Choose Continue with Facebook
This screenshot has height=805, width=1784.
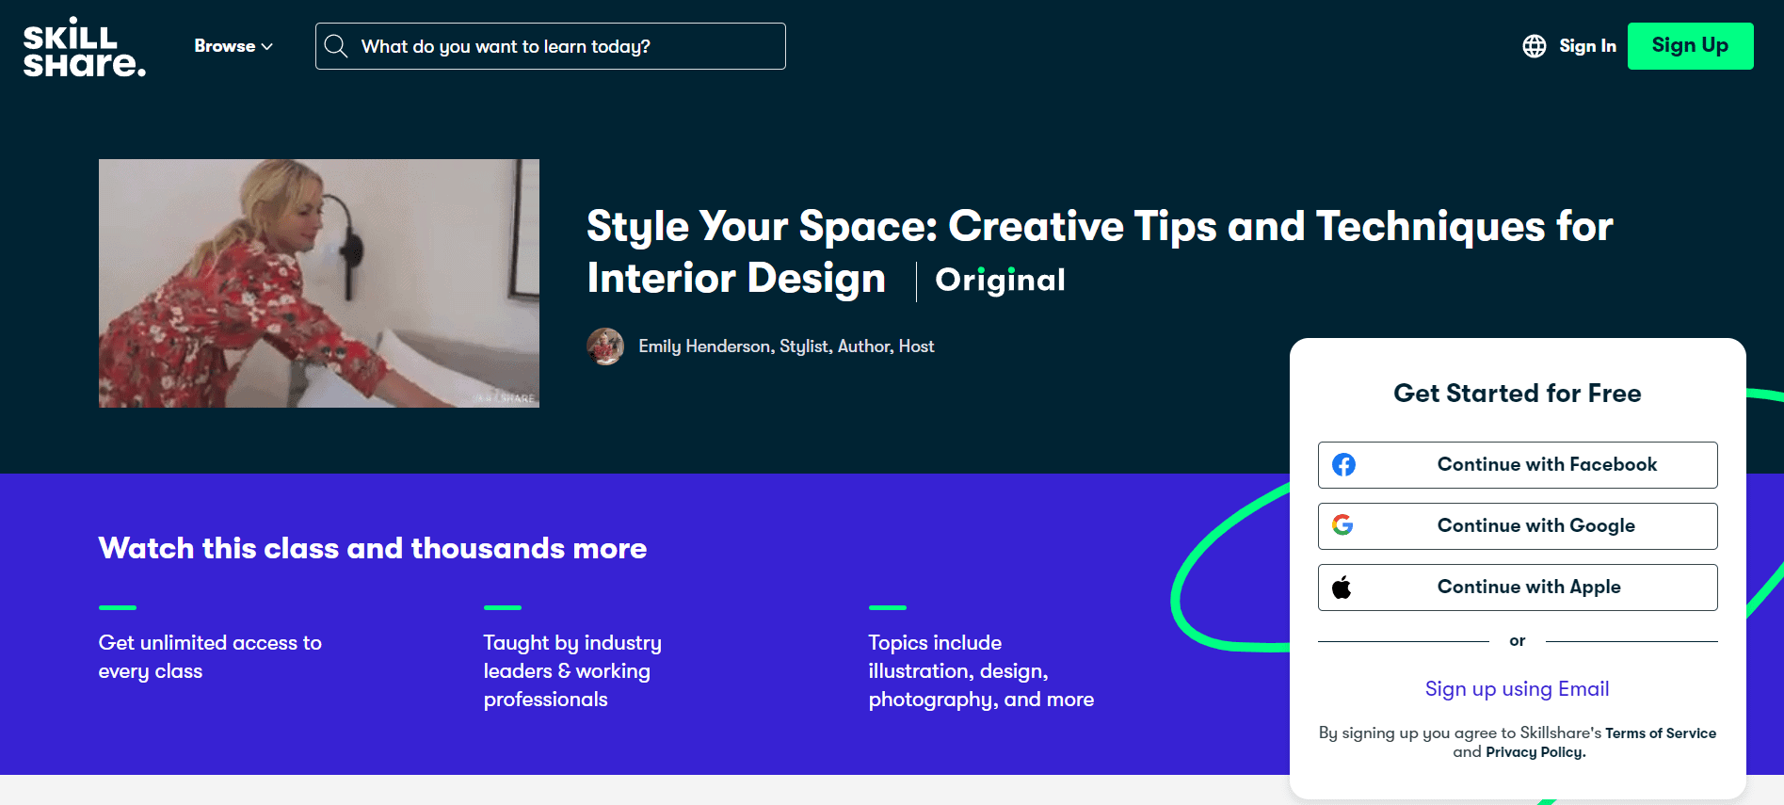(1517, 464)
